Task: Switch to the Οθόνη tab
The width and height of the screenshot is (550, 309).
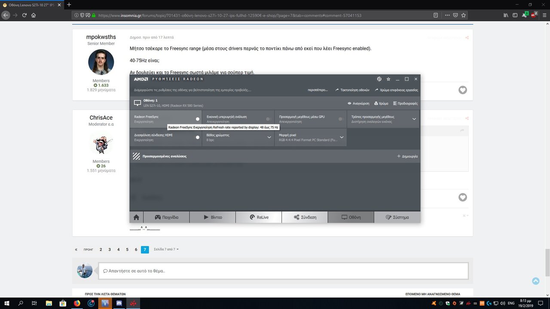Action: 351,217
